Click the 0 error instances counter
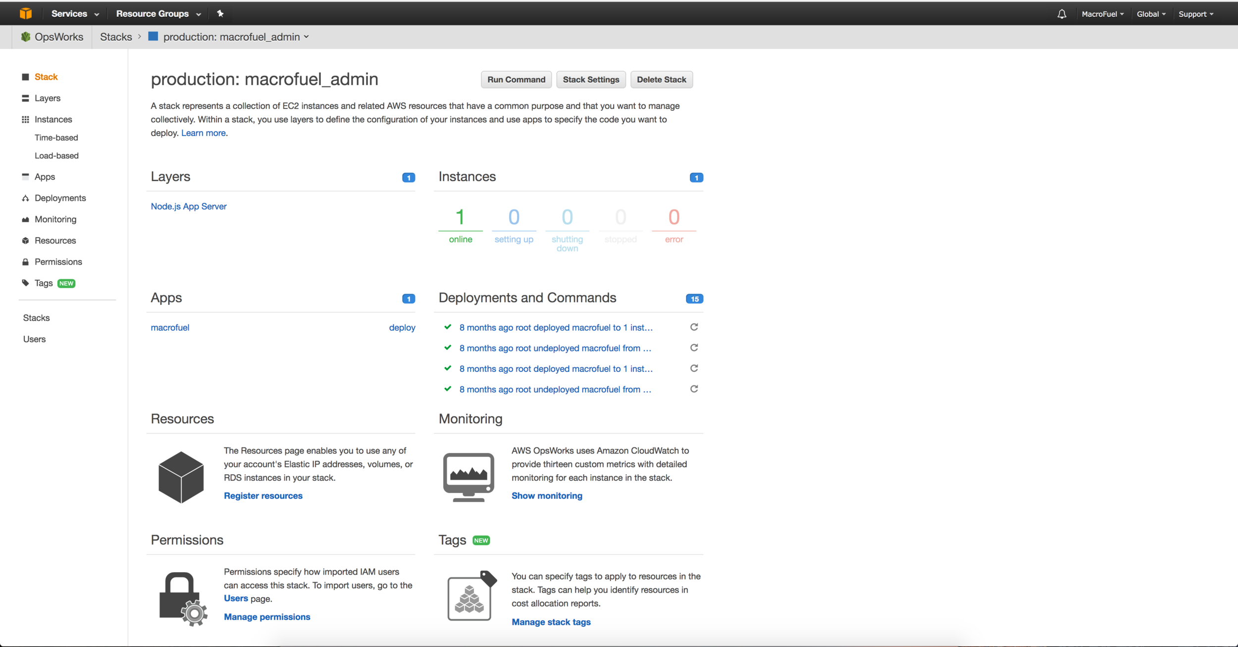 pyautogui.click(x=673, y=226)
